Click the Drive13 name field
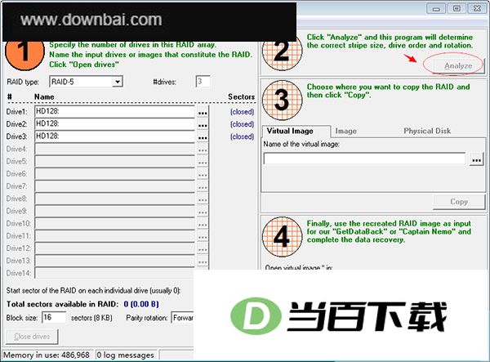The height and width of the screenshot is (362, 490). 114,261
